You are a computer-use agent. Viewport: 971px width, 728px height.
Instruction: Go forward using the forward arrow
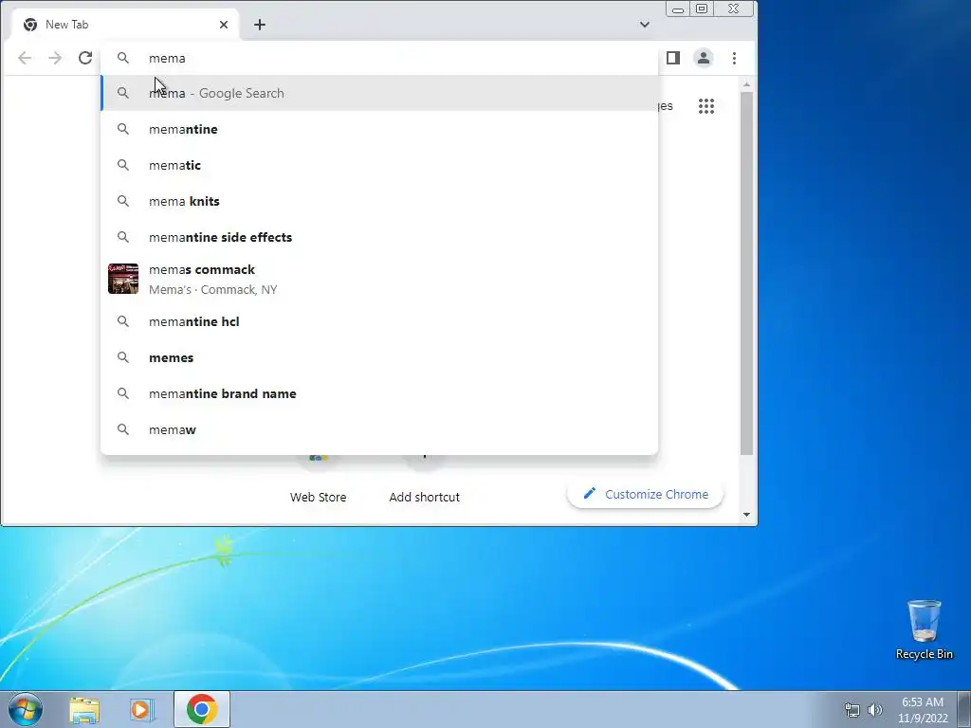coord(55,58)
